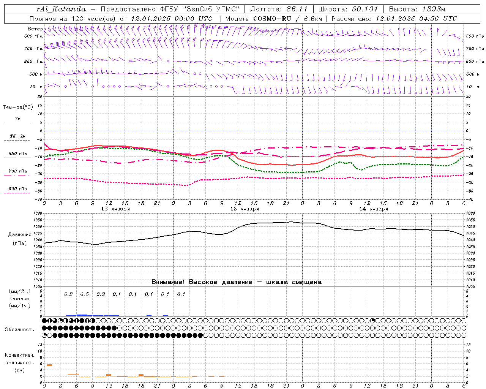Click the 13 января date label
The height and width of the screenshot is (389, 486).
tap(245, 209)
